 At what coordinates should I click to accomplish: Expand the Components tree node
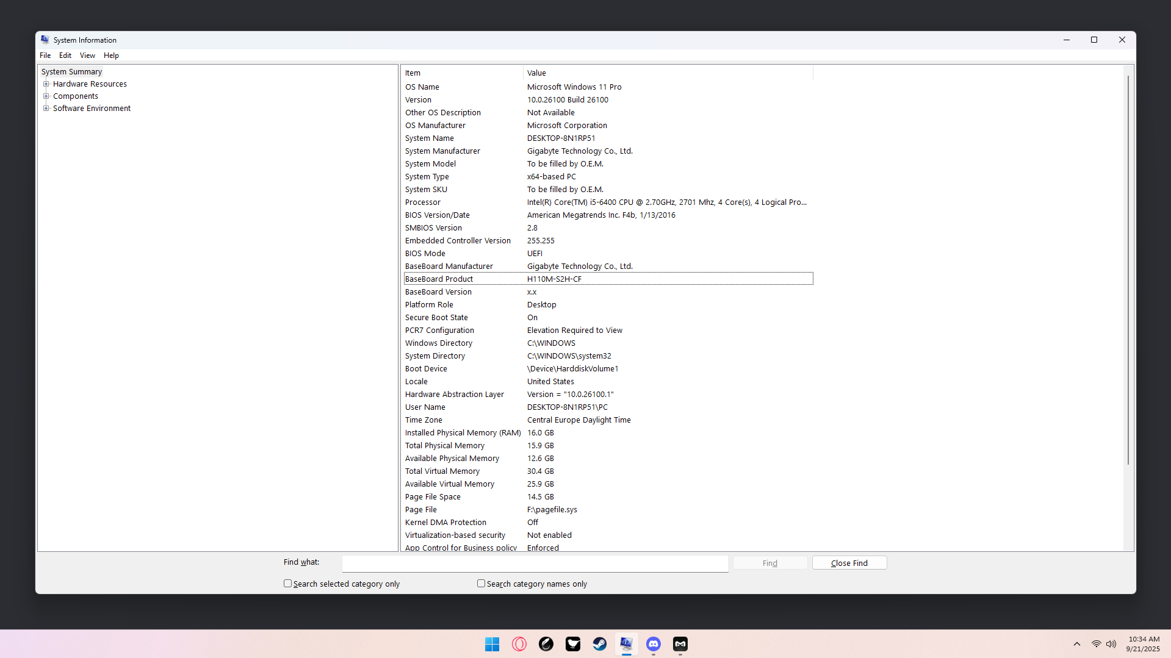click(x=46, y=96)
